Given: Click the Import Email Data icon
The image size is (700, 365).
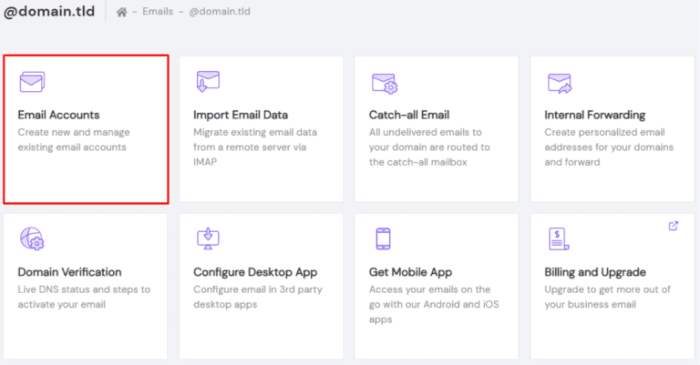Looking at the screenshot, I should point(208,81).
